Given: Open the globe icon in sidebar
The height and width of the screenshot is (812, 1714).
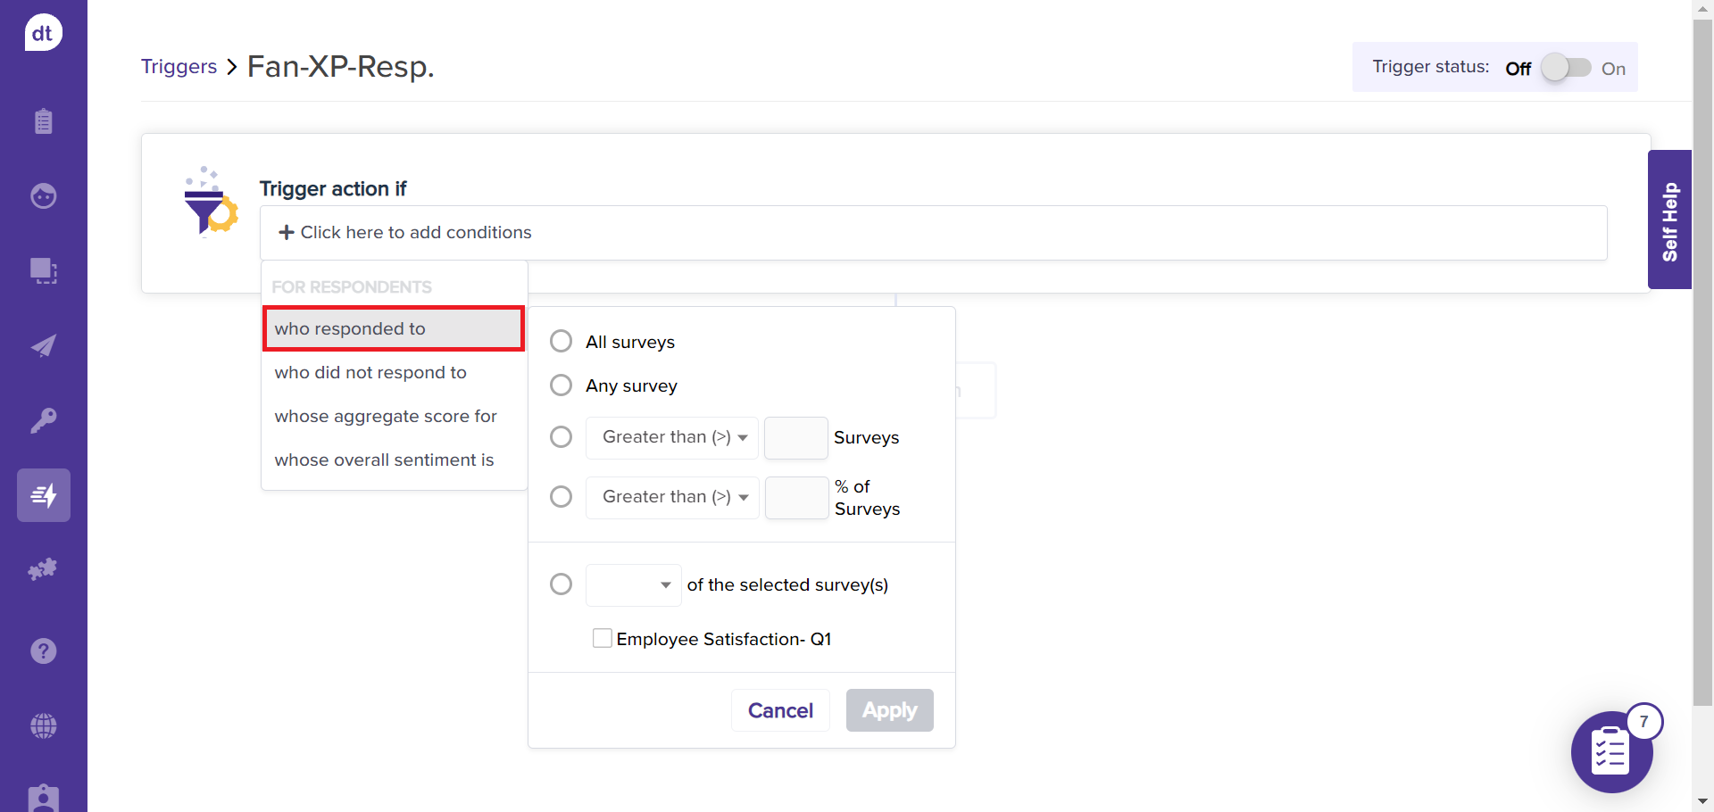Looking at the screenshot, I should coord(43,725).
